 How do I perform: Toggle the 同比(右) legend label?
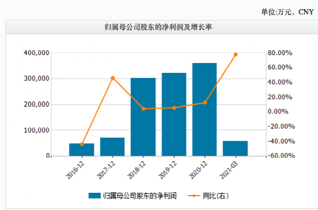point(216,196)
